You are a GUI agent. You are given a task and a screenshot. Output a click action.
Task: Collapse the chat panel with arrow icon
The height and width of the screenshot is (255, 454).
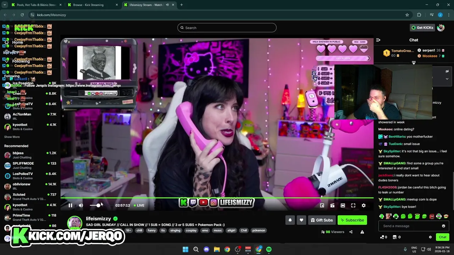(378, 40)
